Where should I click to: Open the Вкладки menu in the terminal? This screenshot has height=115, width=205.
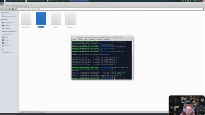point(100,40)
